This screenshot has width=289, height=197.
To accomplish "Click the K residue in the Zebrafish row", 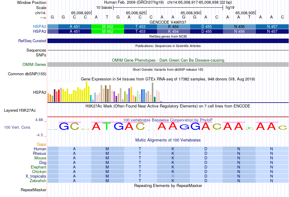I will (x=173, y=181).
